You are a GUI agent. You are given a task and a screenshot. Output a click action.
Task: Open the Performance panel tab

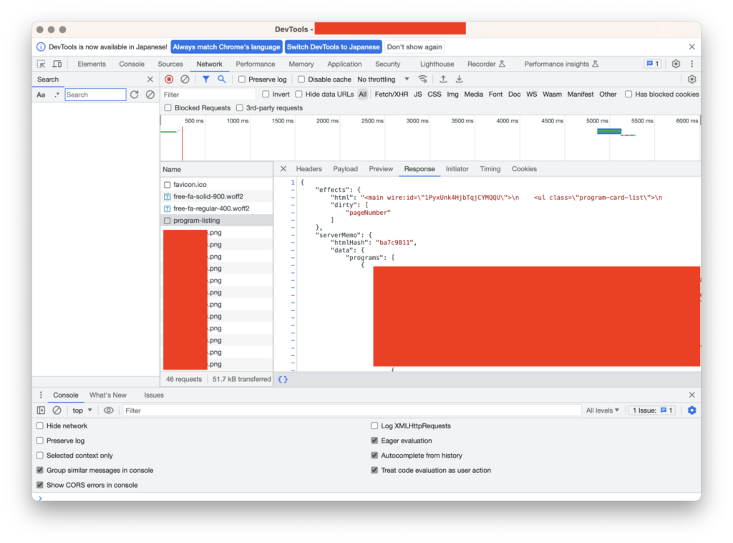(x=256, y=64)
